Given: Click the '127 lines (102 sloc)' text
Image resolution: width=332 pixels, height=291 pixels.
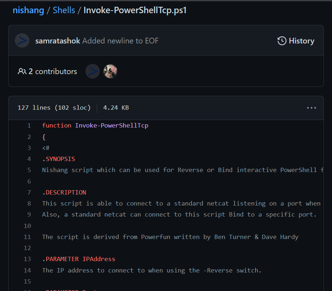Looking at the screenshot, I should click(54, 108).
